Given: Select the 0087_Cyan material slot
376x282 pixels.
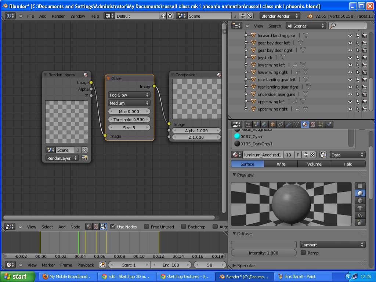Looking at the screenshot, I should pos(251,137).
